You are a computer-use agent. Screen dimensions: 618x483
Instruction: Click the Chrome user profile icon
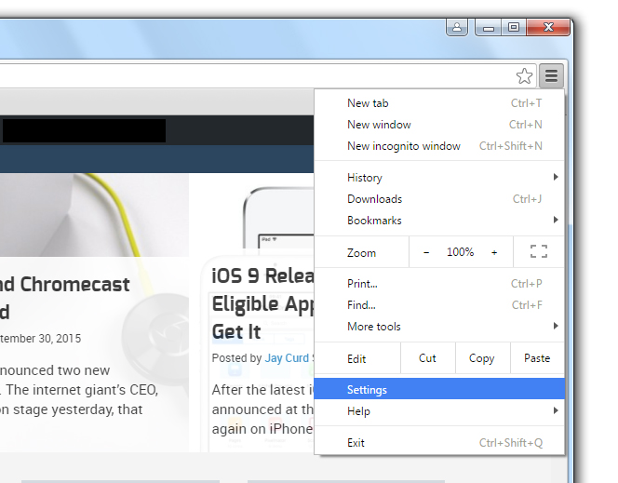point(457,28)
